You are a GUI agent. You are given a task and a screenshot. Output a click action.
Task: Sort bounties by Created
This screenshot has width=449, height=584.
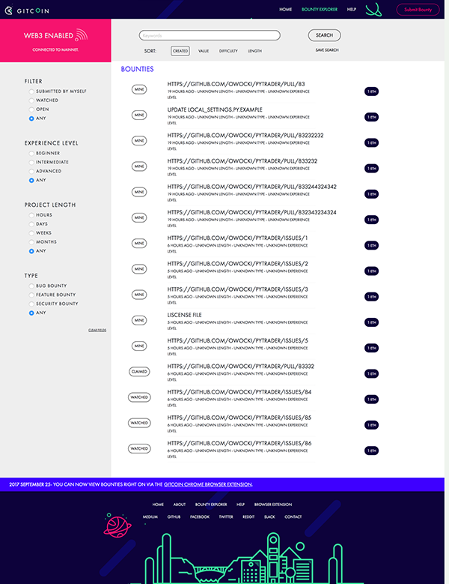click(x=180, y=51)
